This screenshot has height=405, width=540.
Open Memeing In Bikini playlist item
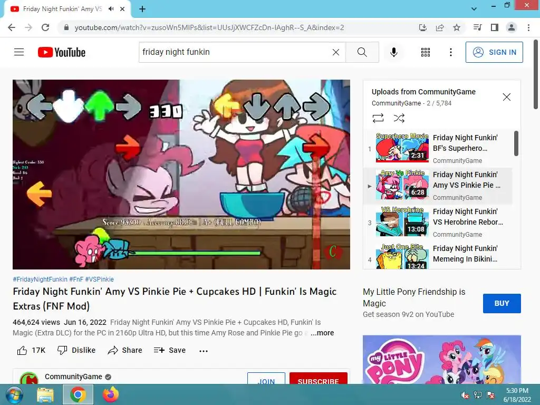[x=438, y=256]
